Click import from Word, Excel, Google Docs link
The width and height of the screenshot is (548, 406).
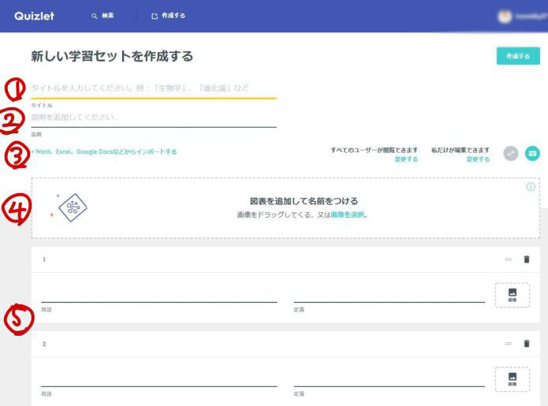tap(105, 151)
